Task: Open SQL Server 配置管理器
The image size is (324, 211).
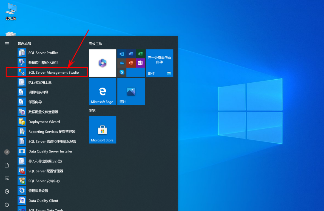Action: click(x=51, y=171)
